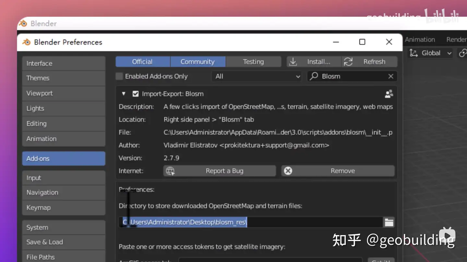Viewport: 467px width, 262px height.
Task: Open the Lights preferences section
Action: (64, 108)
